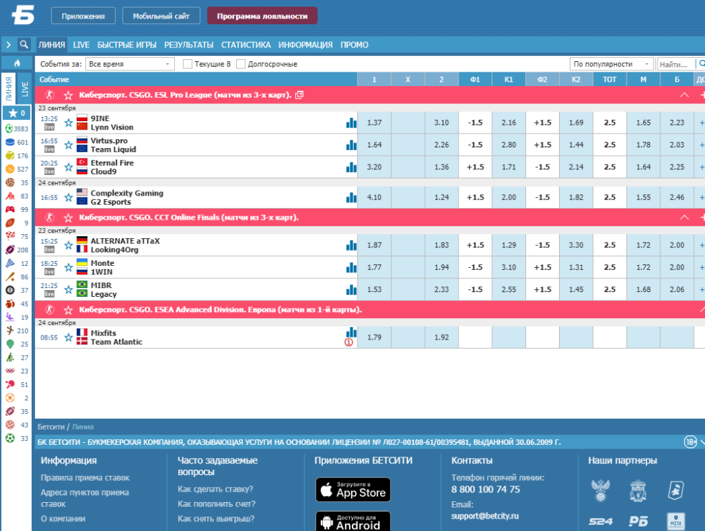Expand more bets for Virtus.pro vs Team Liquid
The width and height of the screenshot is (705, 531).
(701, 145)
